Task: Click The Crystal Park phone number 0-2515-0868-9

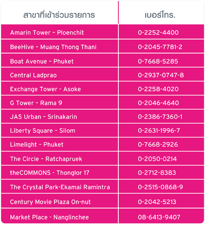Action: [160, 187]
